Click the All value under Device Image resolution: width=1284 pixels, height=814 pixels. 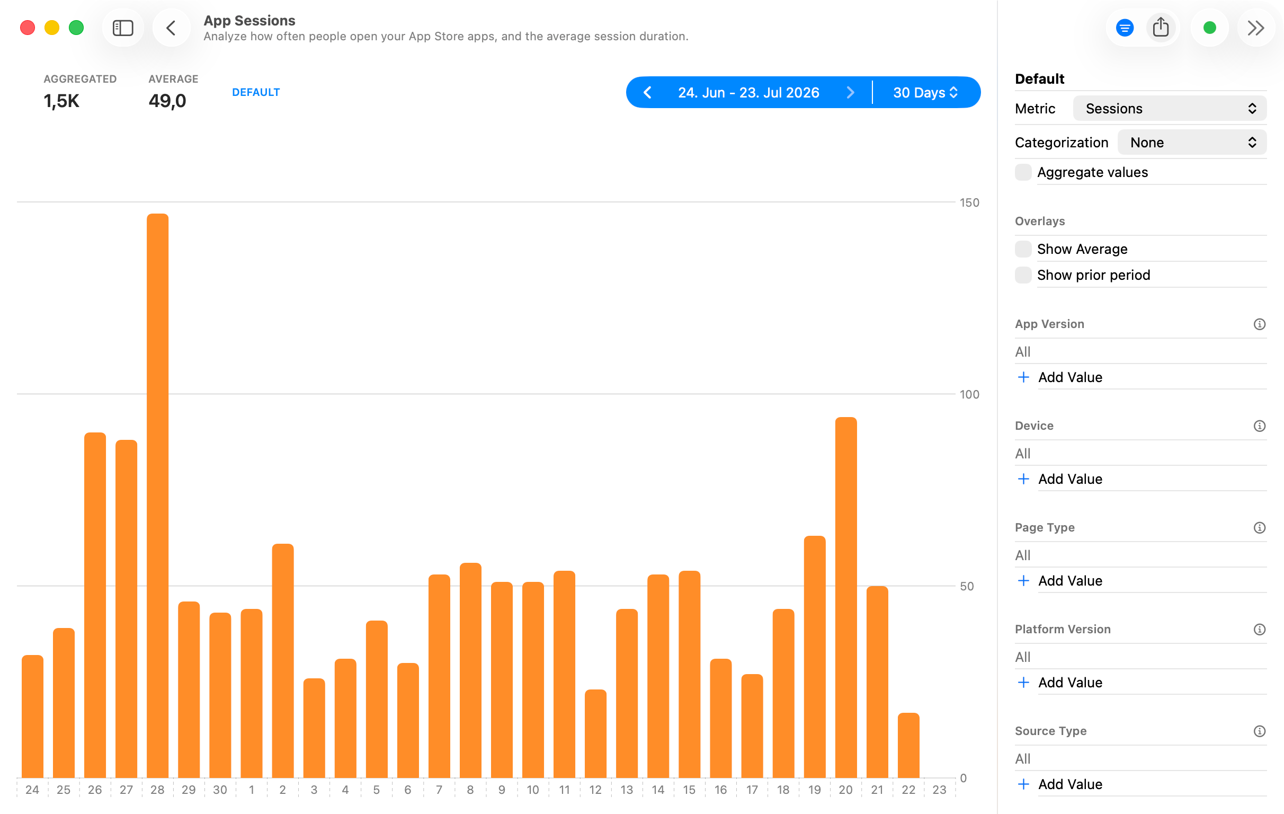pyautogui.click(x=1023, y=454)
